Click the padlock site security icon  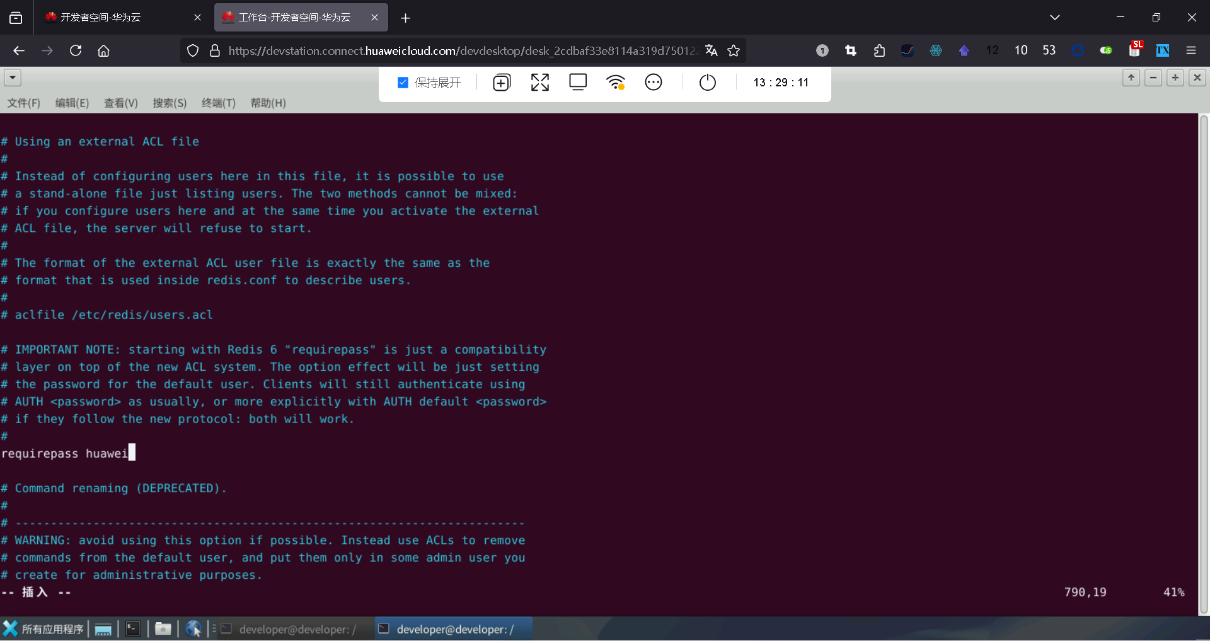(215, 50)
